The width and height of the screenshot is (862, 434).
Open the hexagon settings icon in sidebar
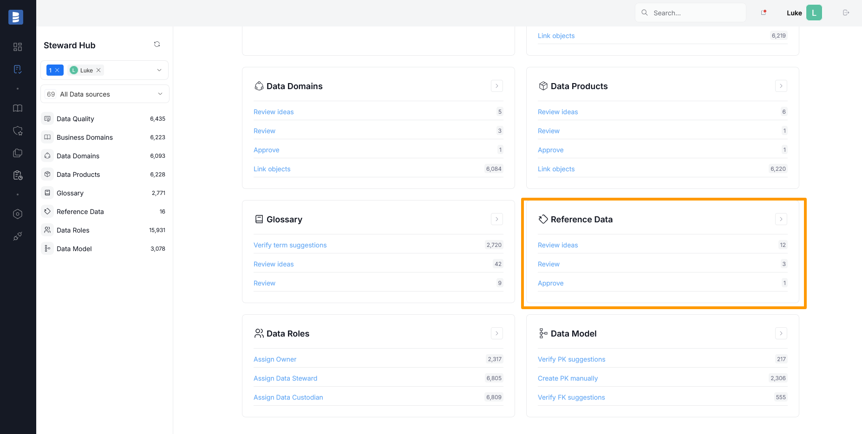tap(18, 214)
